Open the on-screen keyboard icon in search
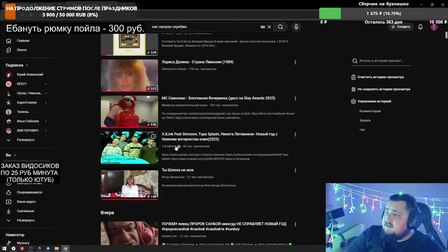 (263, 27)
